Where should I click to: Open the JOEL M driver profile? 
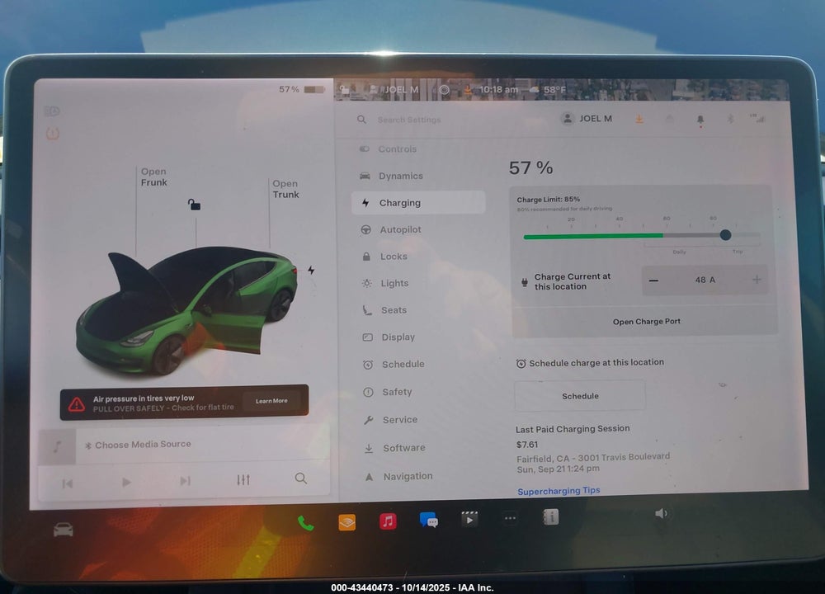587,118
